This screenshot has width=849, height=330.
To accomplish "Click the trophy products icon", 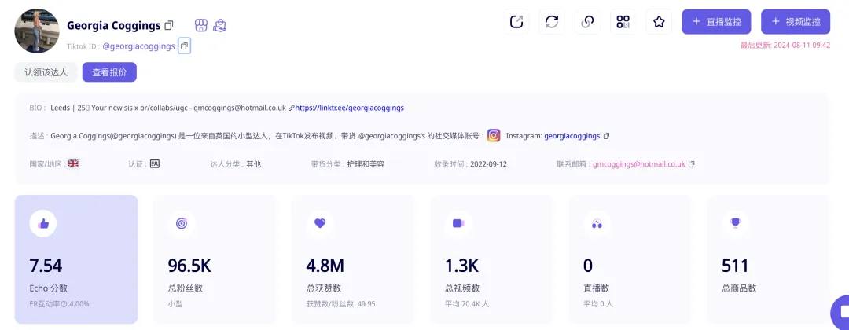I will click(735, 223).
